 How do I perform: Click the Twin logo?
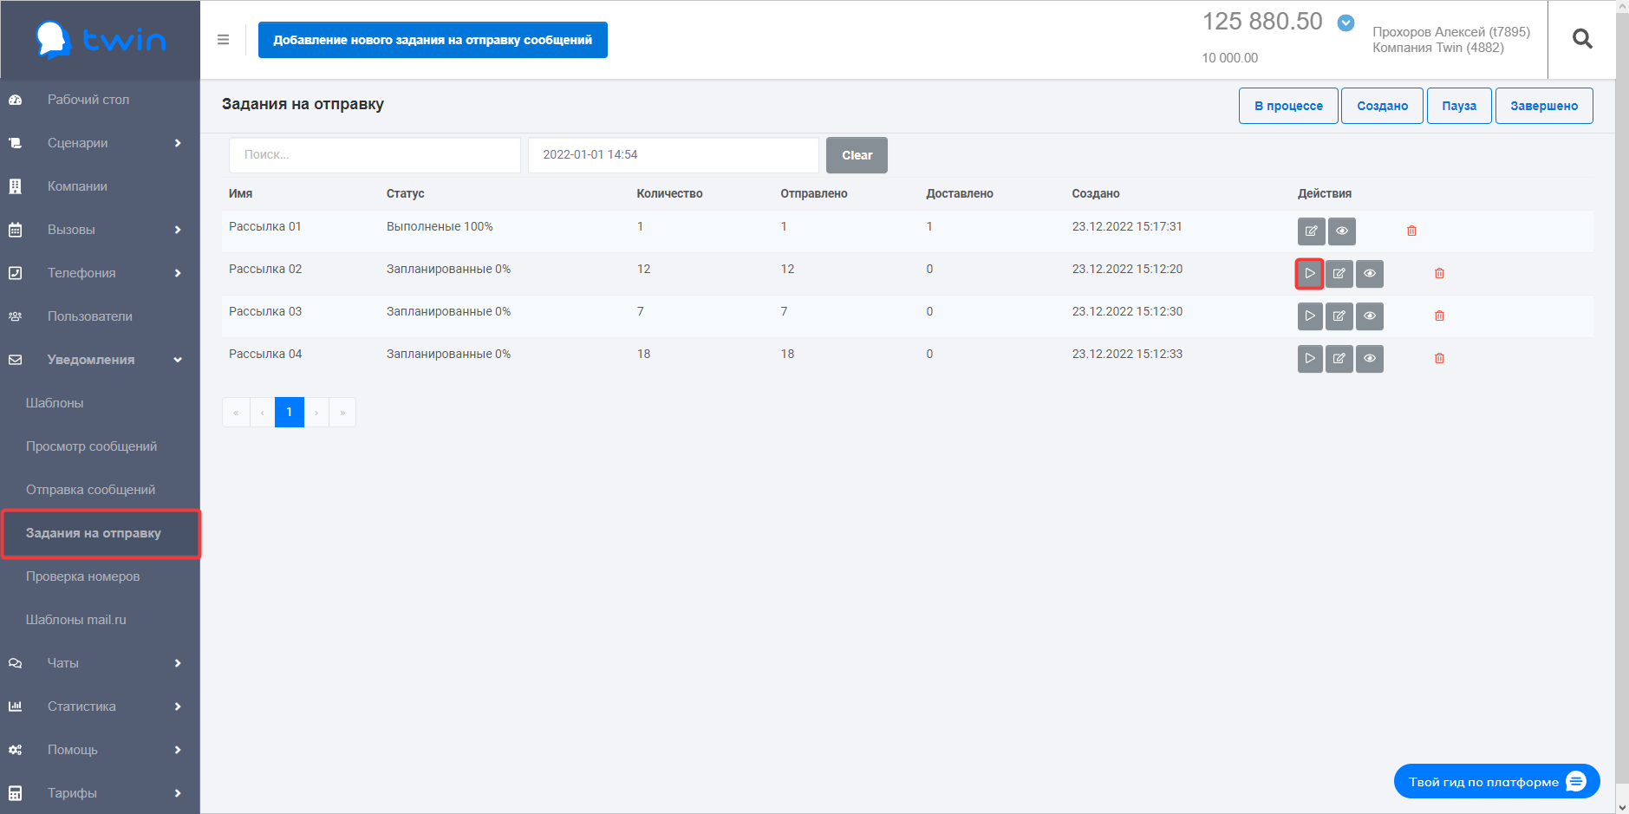click(100, 40)
